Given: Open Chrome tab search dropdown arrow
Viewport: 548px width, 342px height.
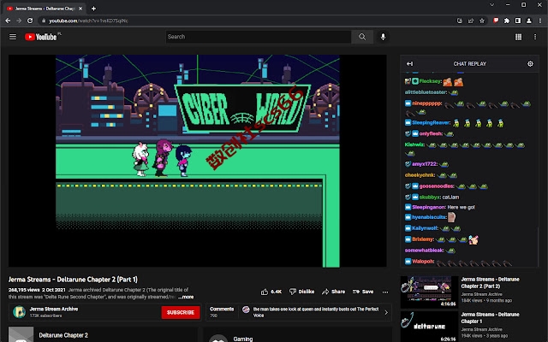Looking at the screenshot, I should pyautogui.click(x=491, y=5).
